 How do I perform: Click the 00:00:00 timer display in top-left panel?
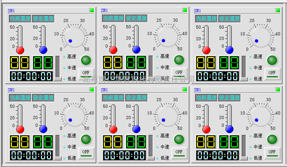[31, 76]
